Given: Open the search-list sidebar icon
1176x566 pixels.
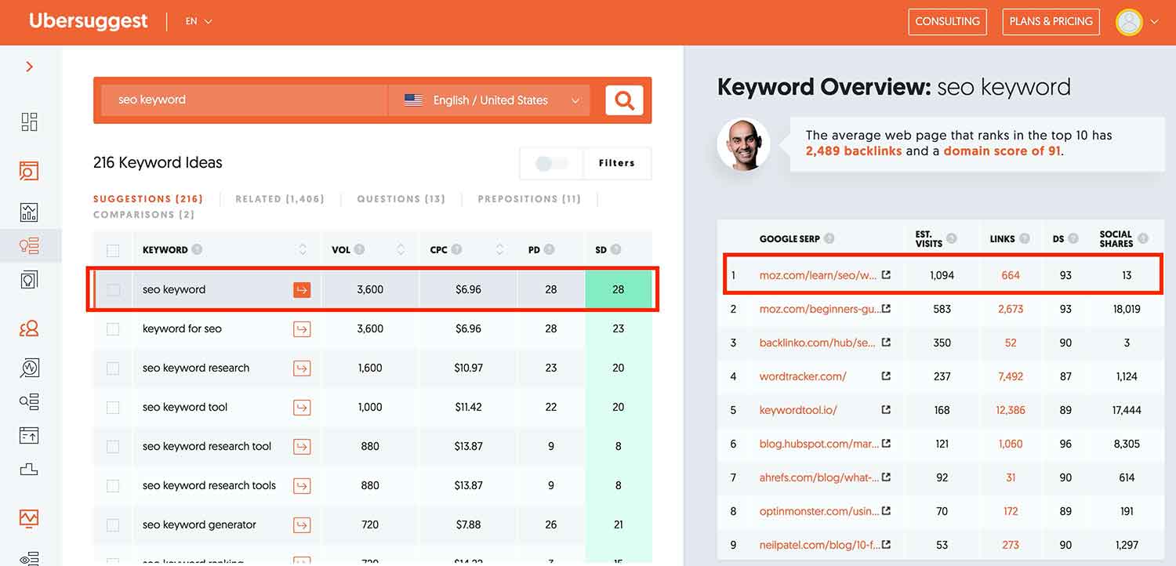Looking at the screenshot, I should pyautogui.click(x=30, y=401).
